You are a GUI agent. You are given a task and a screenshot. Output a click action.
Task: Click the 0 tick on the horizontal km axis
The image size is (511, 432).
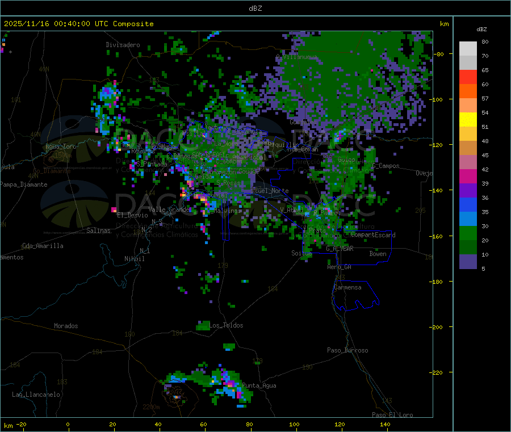(x=68, y=425)
